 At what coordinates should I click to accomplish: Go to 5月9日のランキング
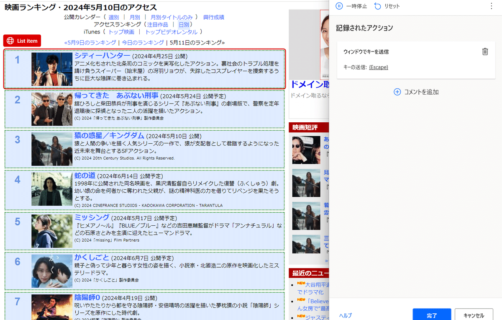click(90, 42)
